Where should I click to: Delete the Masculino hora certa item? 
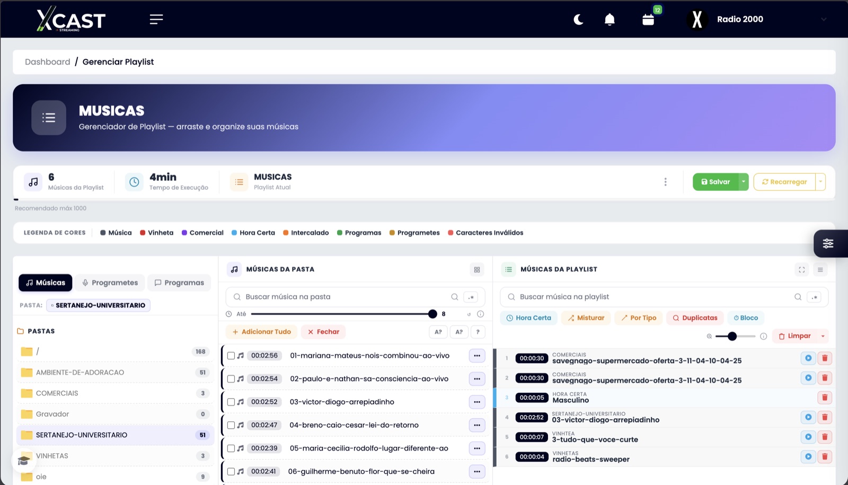(x=825, y=398)
